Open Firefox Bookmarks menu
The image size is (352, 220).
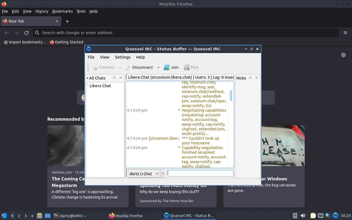(x=62, y=11)
